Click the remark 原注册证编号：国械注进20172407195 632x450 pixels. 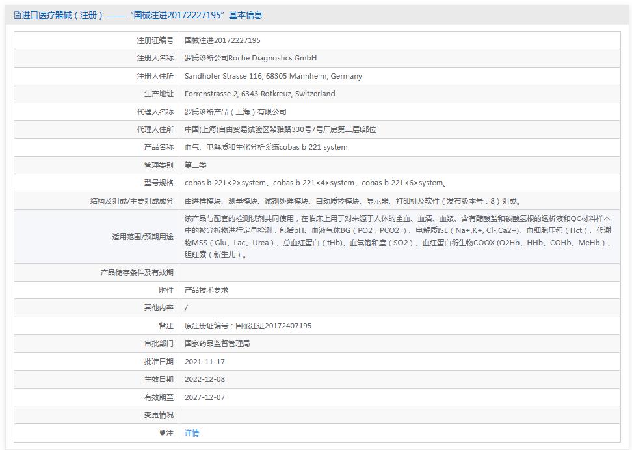248,326
